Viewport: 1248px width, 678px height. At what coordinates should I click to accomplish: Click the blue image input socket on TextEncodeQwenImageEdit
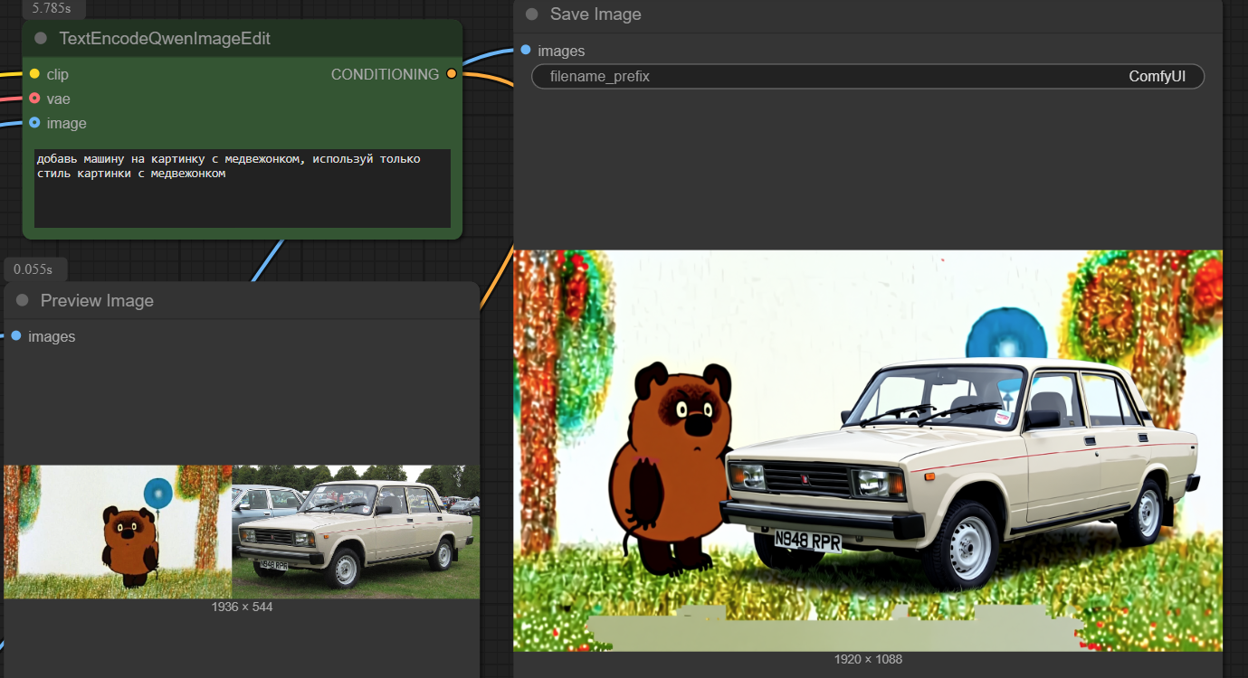click(x=34, y=123)
